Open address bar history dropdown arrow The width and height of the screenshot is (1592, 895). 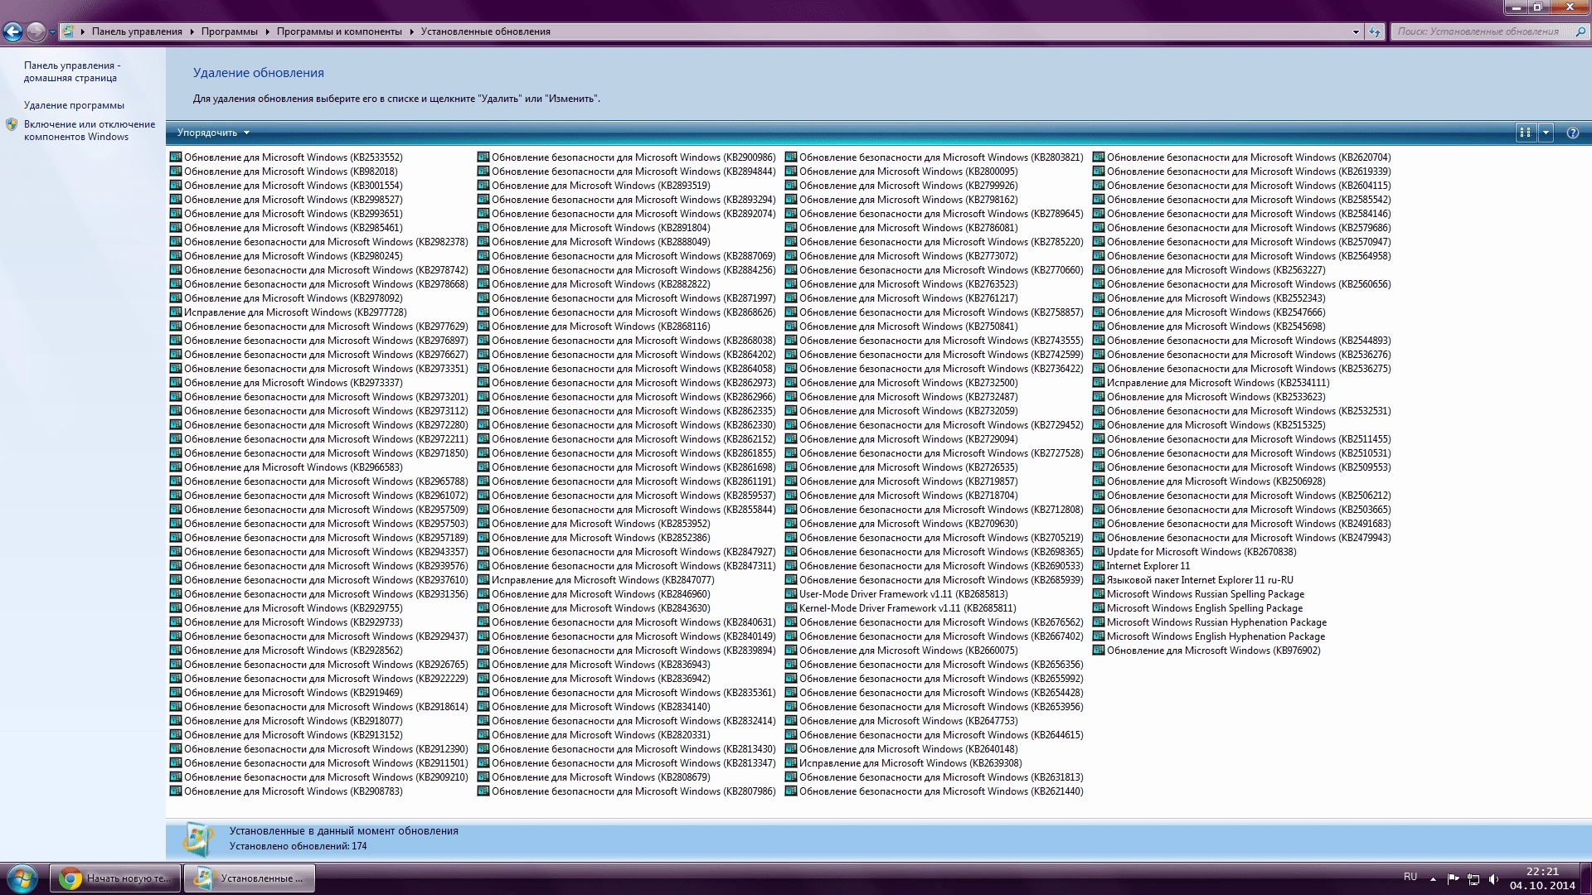1356,31
